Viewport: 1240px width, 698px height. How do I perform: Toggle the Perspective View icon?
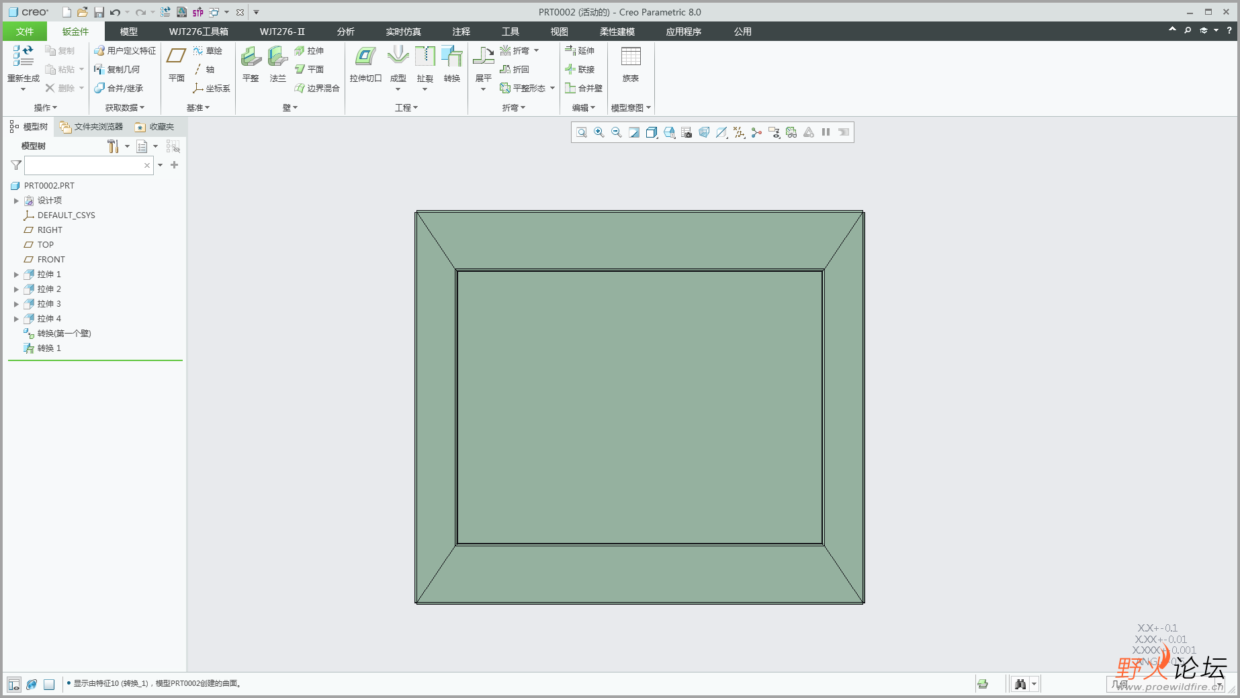coord(704,132)
